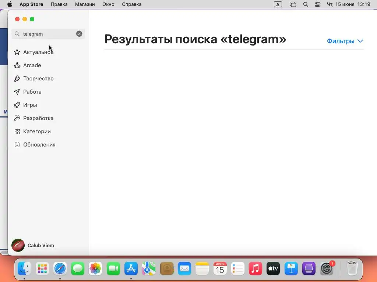Launch FaceTime from the Dock
The width and height of the screenshot is (377, 282).
click(x=113, y=268)
